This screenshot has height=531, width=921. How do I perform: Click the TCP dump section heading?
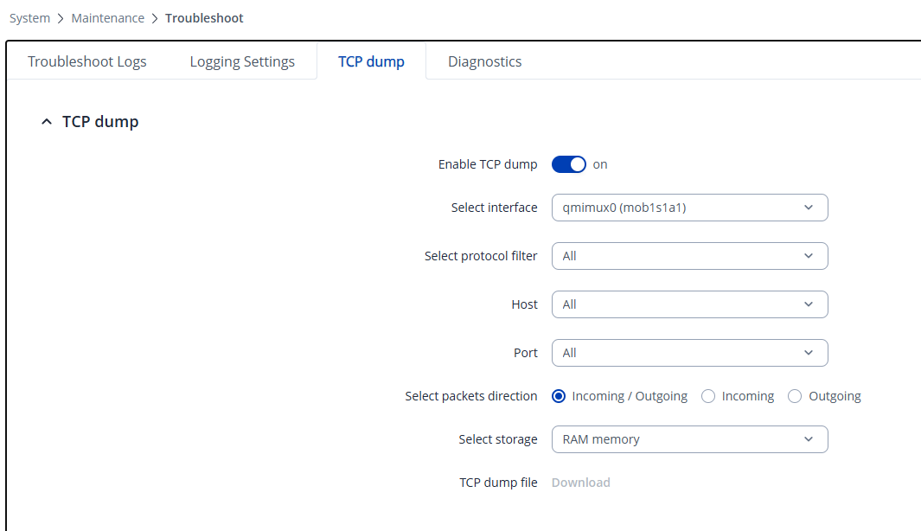point(100,122)
